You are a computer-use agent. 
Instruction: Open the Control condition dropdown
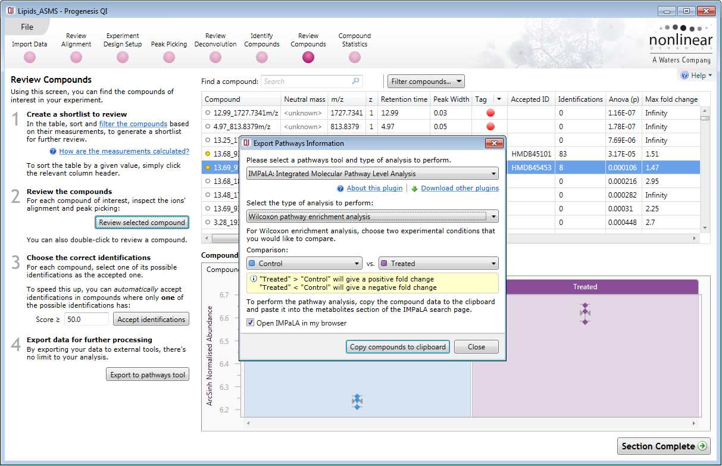coord(304,263)
